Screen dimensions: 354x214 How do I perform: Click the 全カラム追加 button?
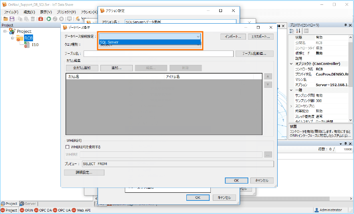click(x=82, y=68)
